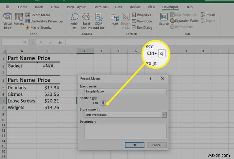234x159 pixels.
Task: Select the #N/A cell
Action: click(x=48, y=66)
